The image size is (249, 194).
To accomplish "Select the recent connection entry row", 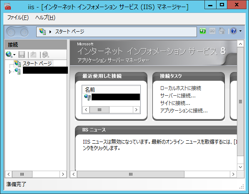I will pos(111,97).
